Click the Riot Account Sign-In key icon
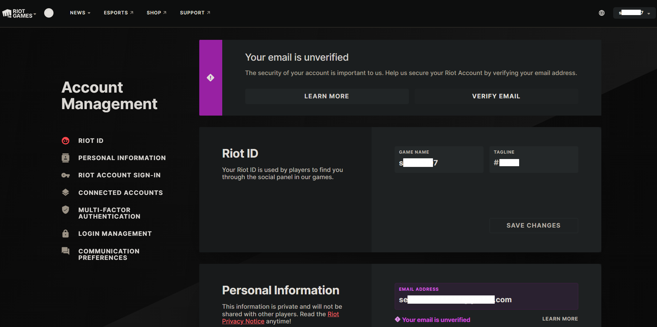Viewport: 657px width, 327px height. tap(65, 175)
